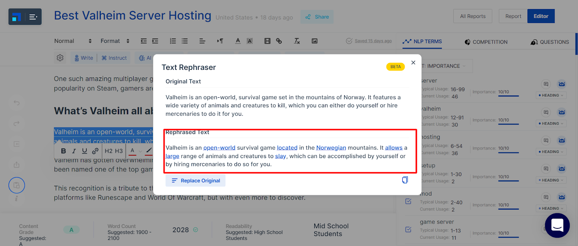Toggle the checkbox for the game server term
This screenshot has height=246, width=578.
tap(408, 229)
